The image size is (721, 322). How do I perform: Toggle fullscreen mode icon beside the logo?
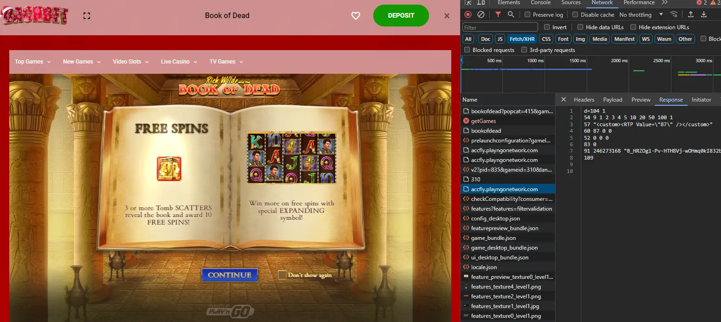click(86, 16)
